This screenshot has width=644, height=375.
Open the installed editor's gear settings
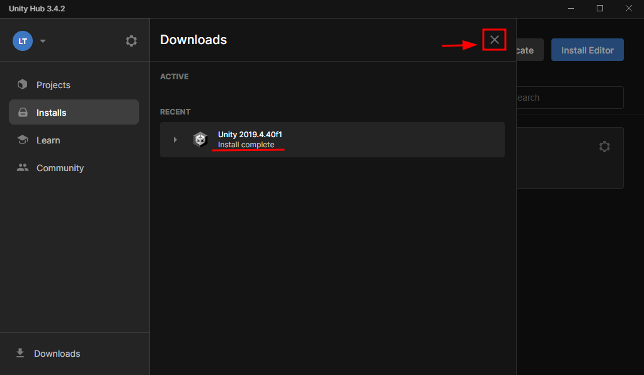tap(604, 147)
